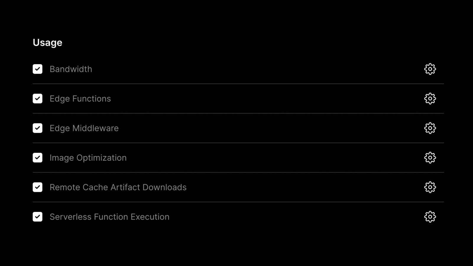Click the Edge Functions gear icon

(430, 98)
